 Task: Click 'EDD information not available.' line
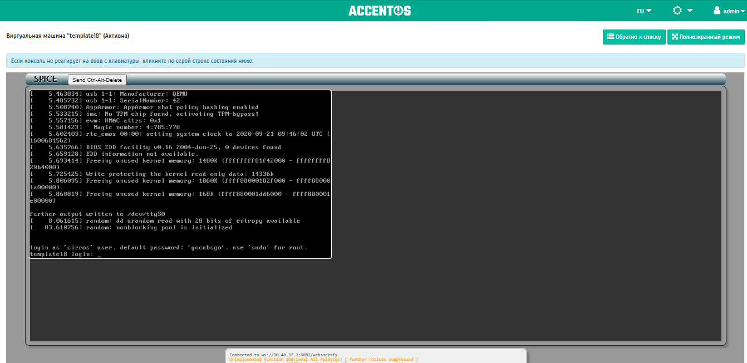pos(114,154)
